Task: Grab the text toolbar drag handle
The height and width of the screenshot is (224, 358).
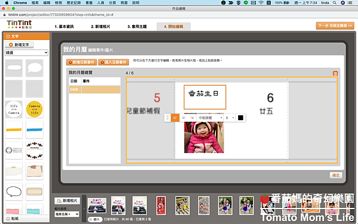Action: (167, 118)
